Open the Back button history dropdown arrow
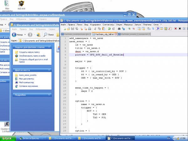The image size is (188, 141). click(24, 34)
